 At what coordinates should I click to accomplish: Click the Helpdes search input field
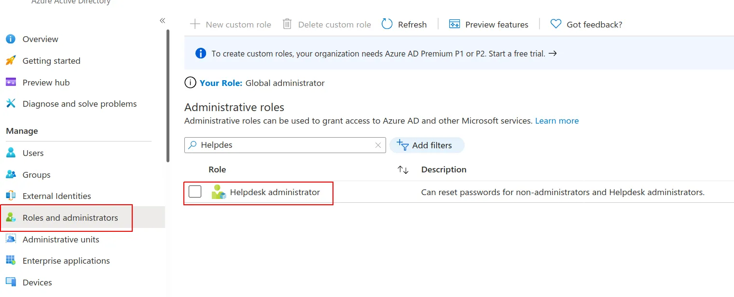click(285, 145)
